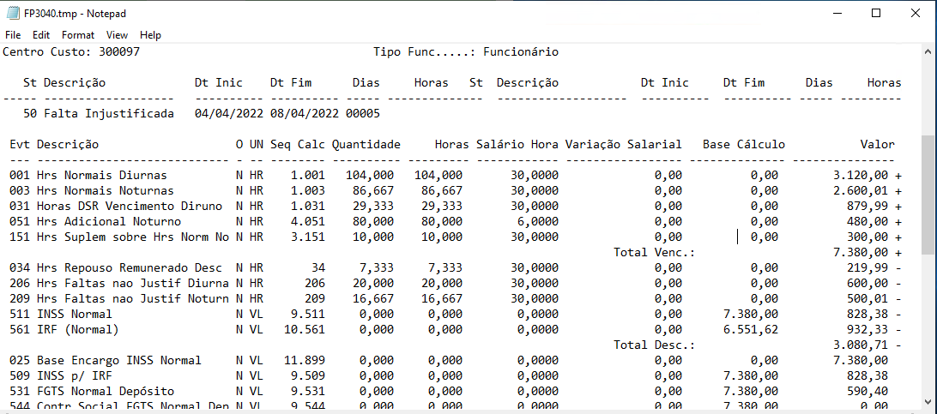Open the File menu
This screenshot has width=937, height=414.
pyautogui.click(x=13, y=35)
